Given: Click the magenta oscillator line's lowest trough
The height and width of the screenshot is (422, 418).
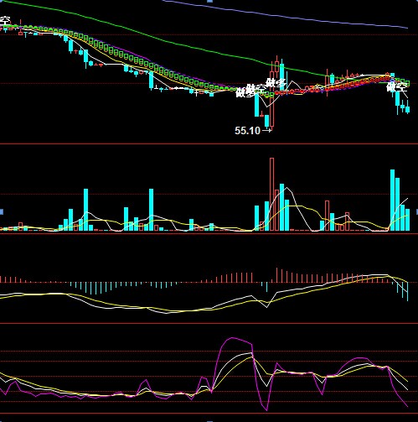Looking at the screenshot, I should click(x=267, y=410).
